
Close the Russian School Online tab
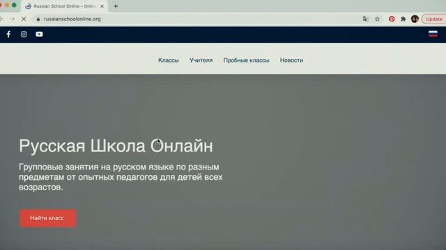click(102, 6)
